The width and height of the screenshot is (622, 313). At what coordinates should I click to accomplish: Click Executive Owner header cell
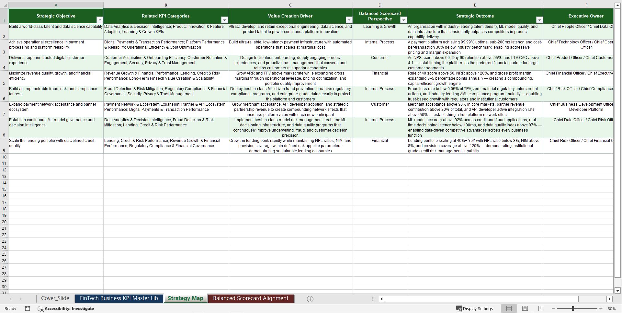578,16
